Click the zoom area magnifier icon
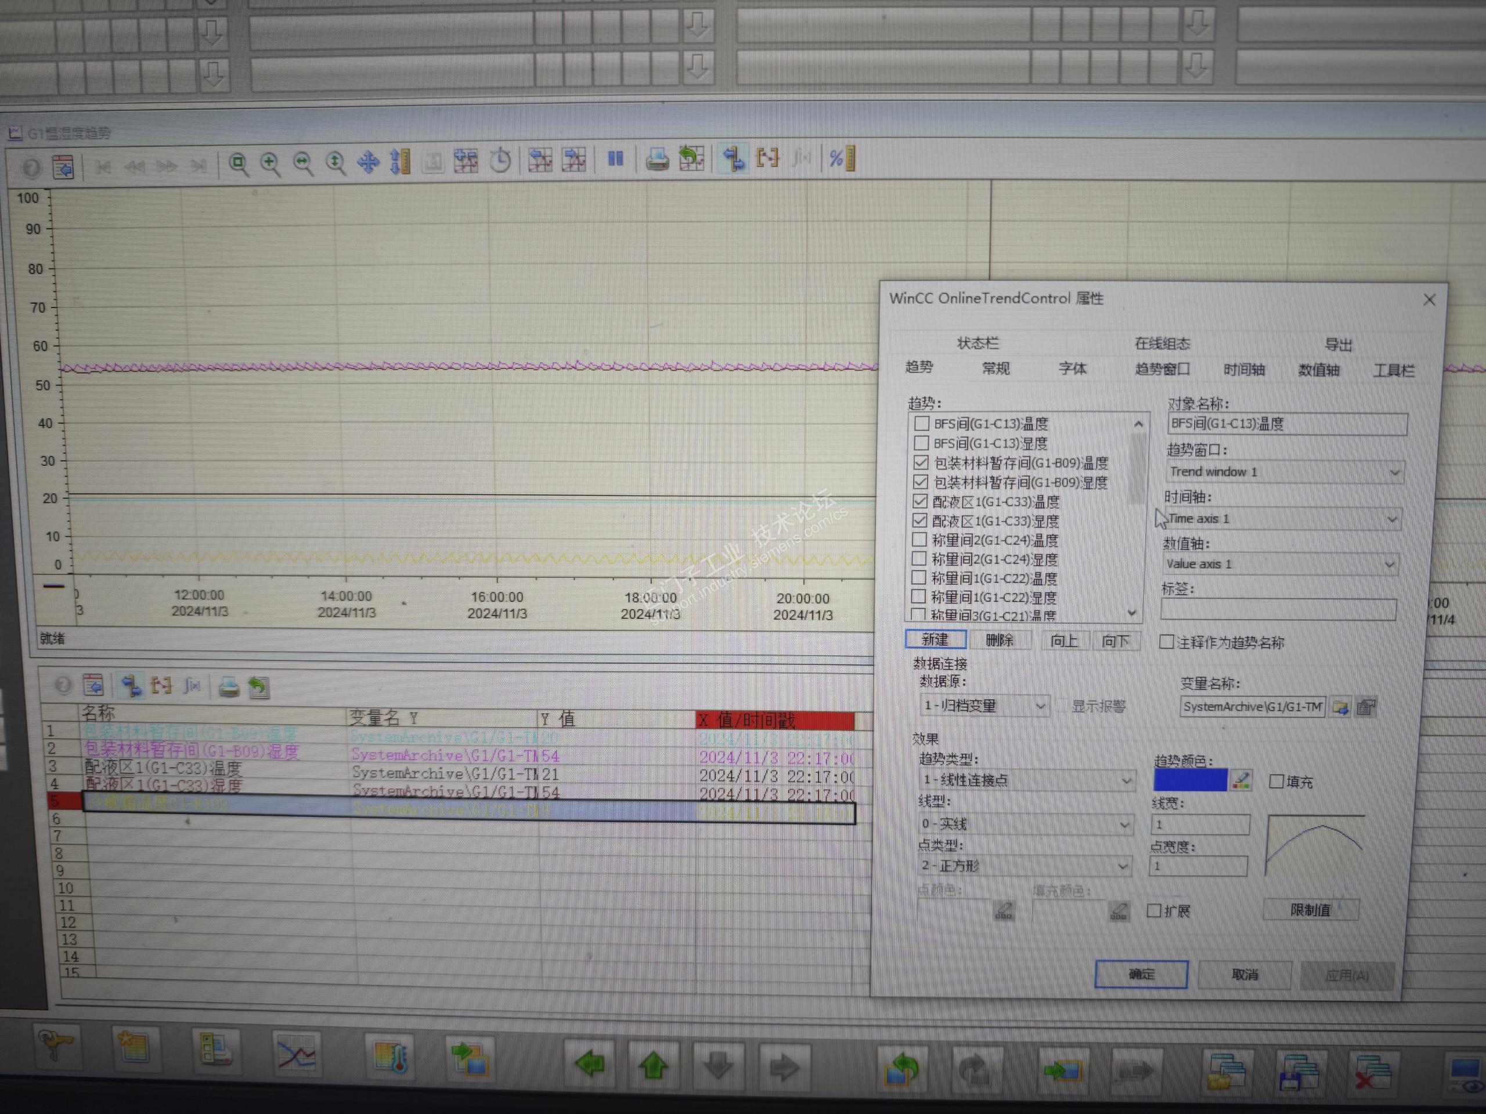This screenshot has height=1114, width=1486. click(x=238, y=163)
